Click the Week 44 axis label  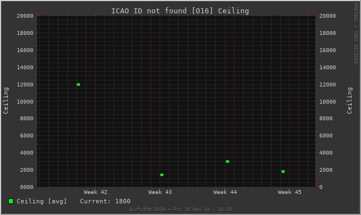(225, 192)
